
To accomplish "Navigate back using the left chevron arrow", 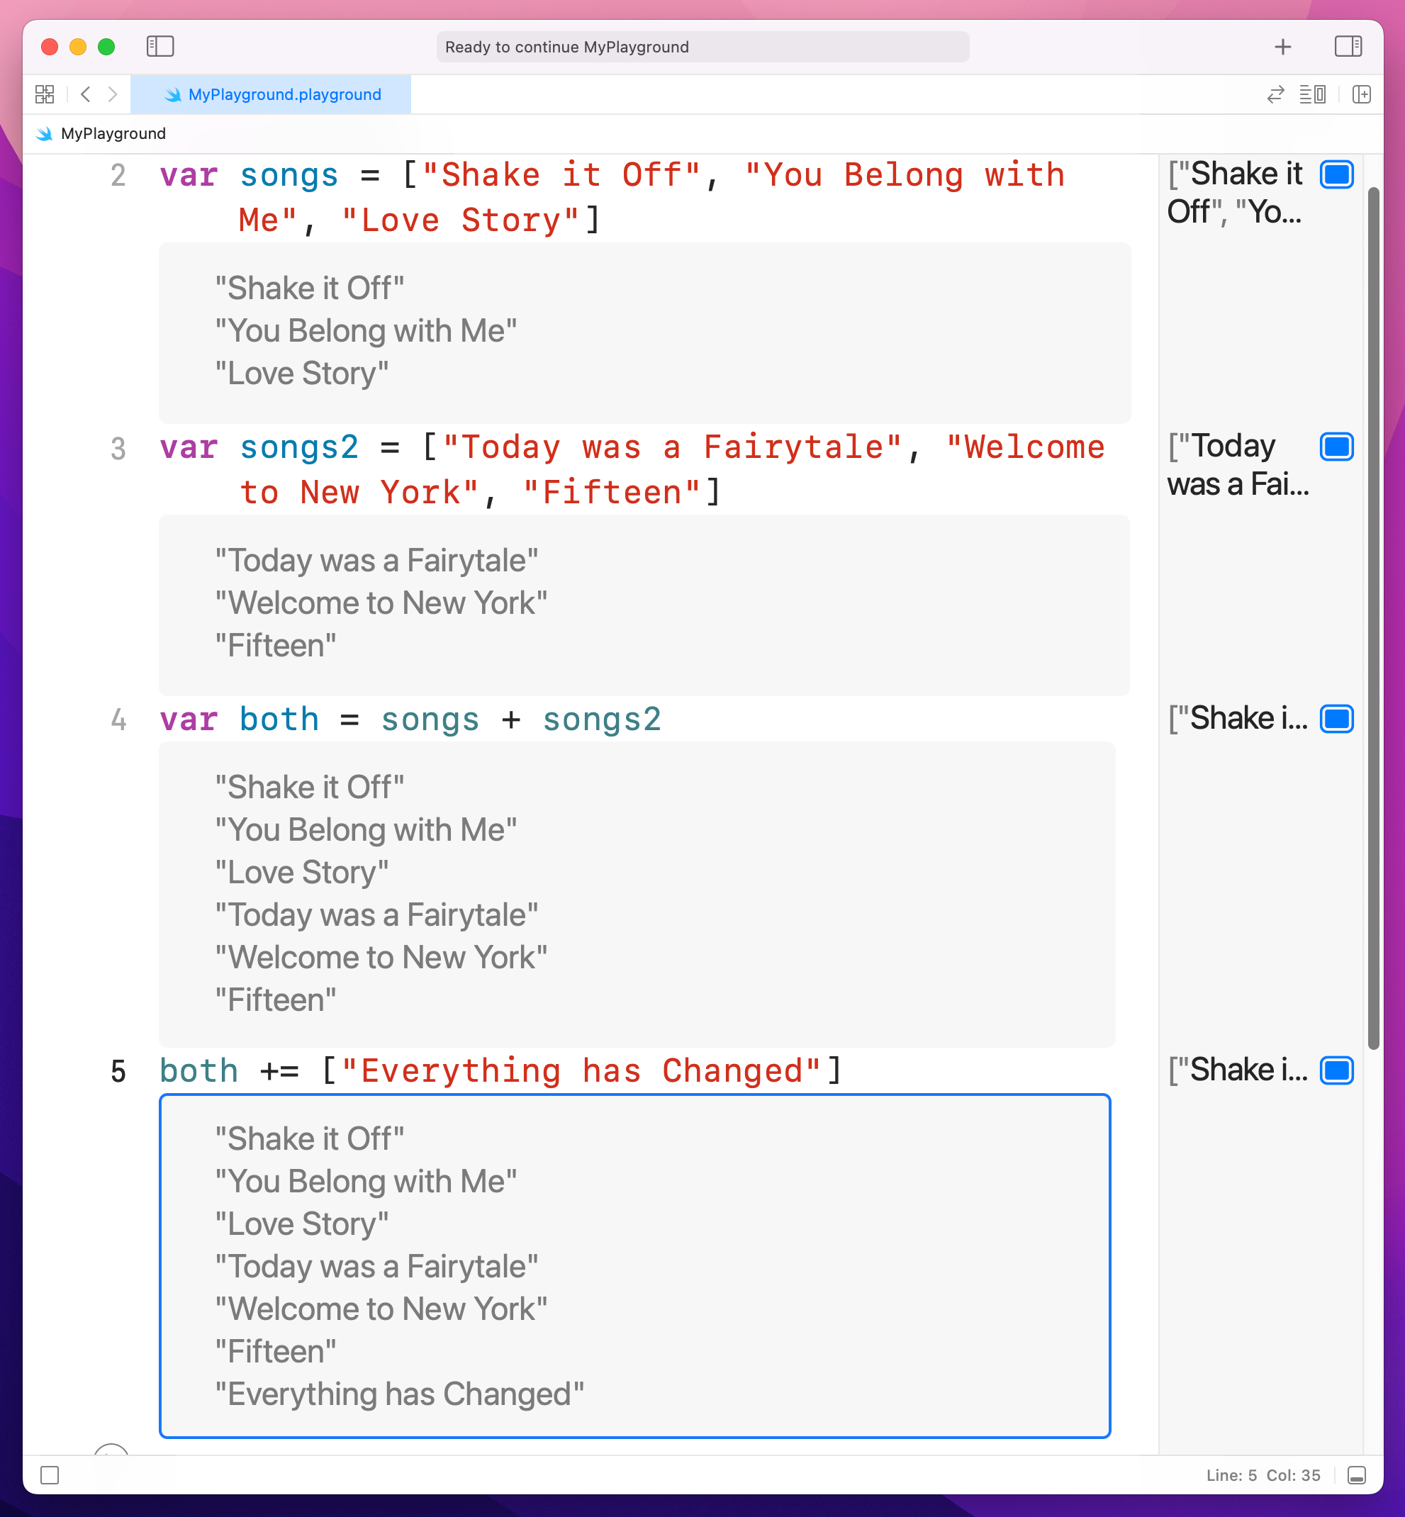I will pyautogui.click(x=85, y=94).
